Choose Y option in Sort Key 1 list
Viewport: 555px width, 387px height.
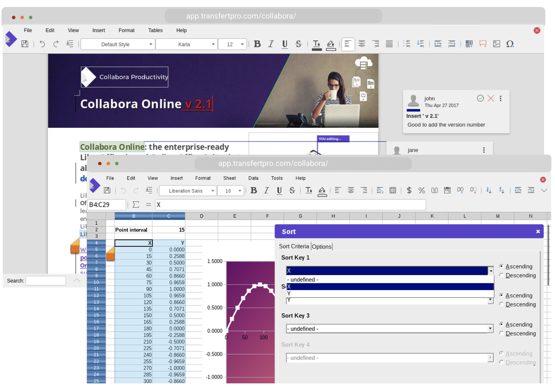pyautogui.click(x=390, y=294)
